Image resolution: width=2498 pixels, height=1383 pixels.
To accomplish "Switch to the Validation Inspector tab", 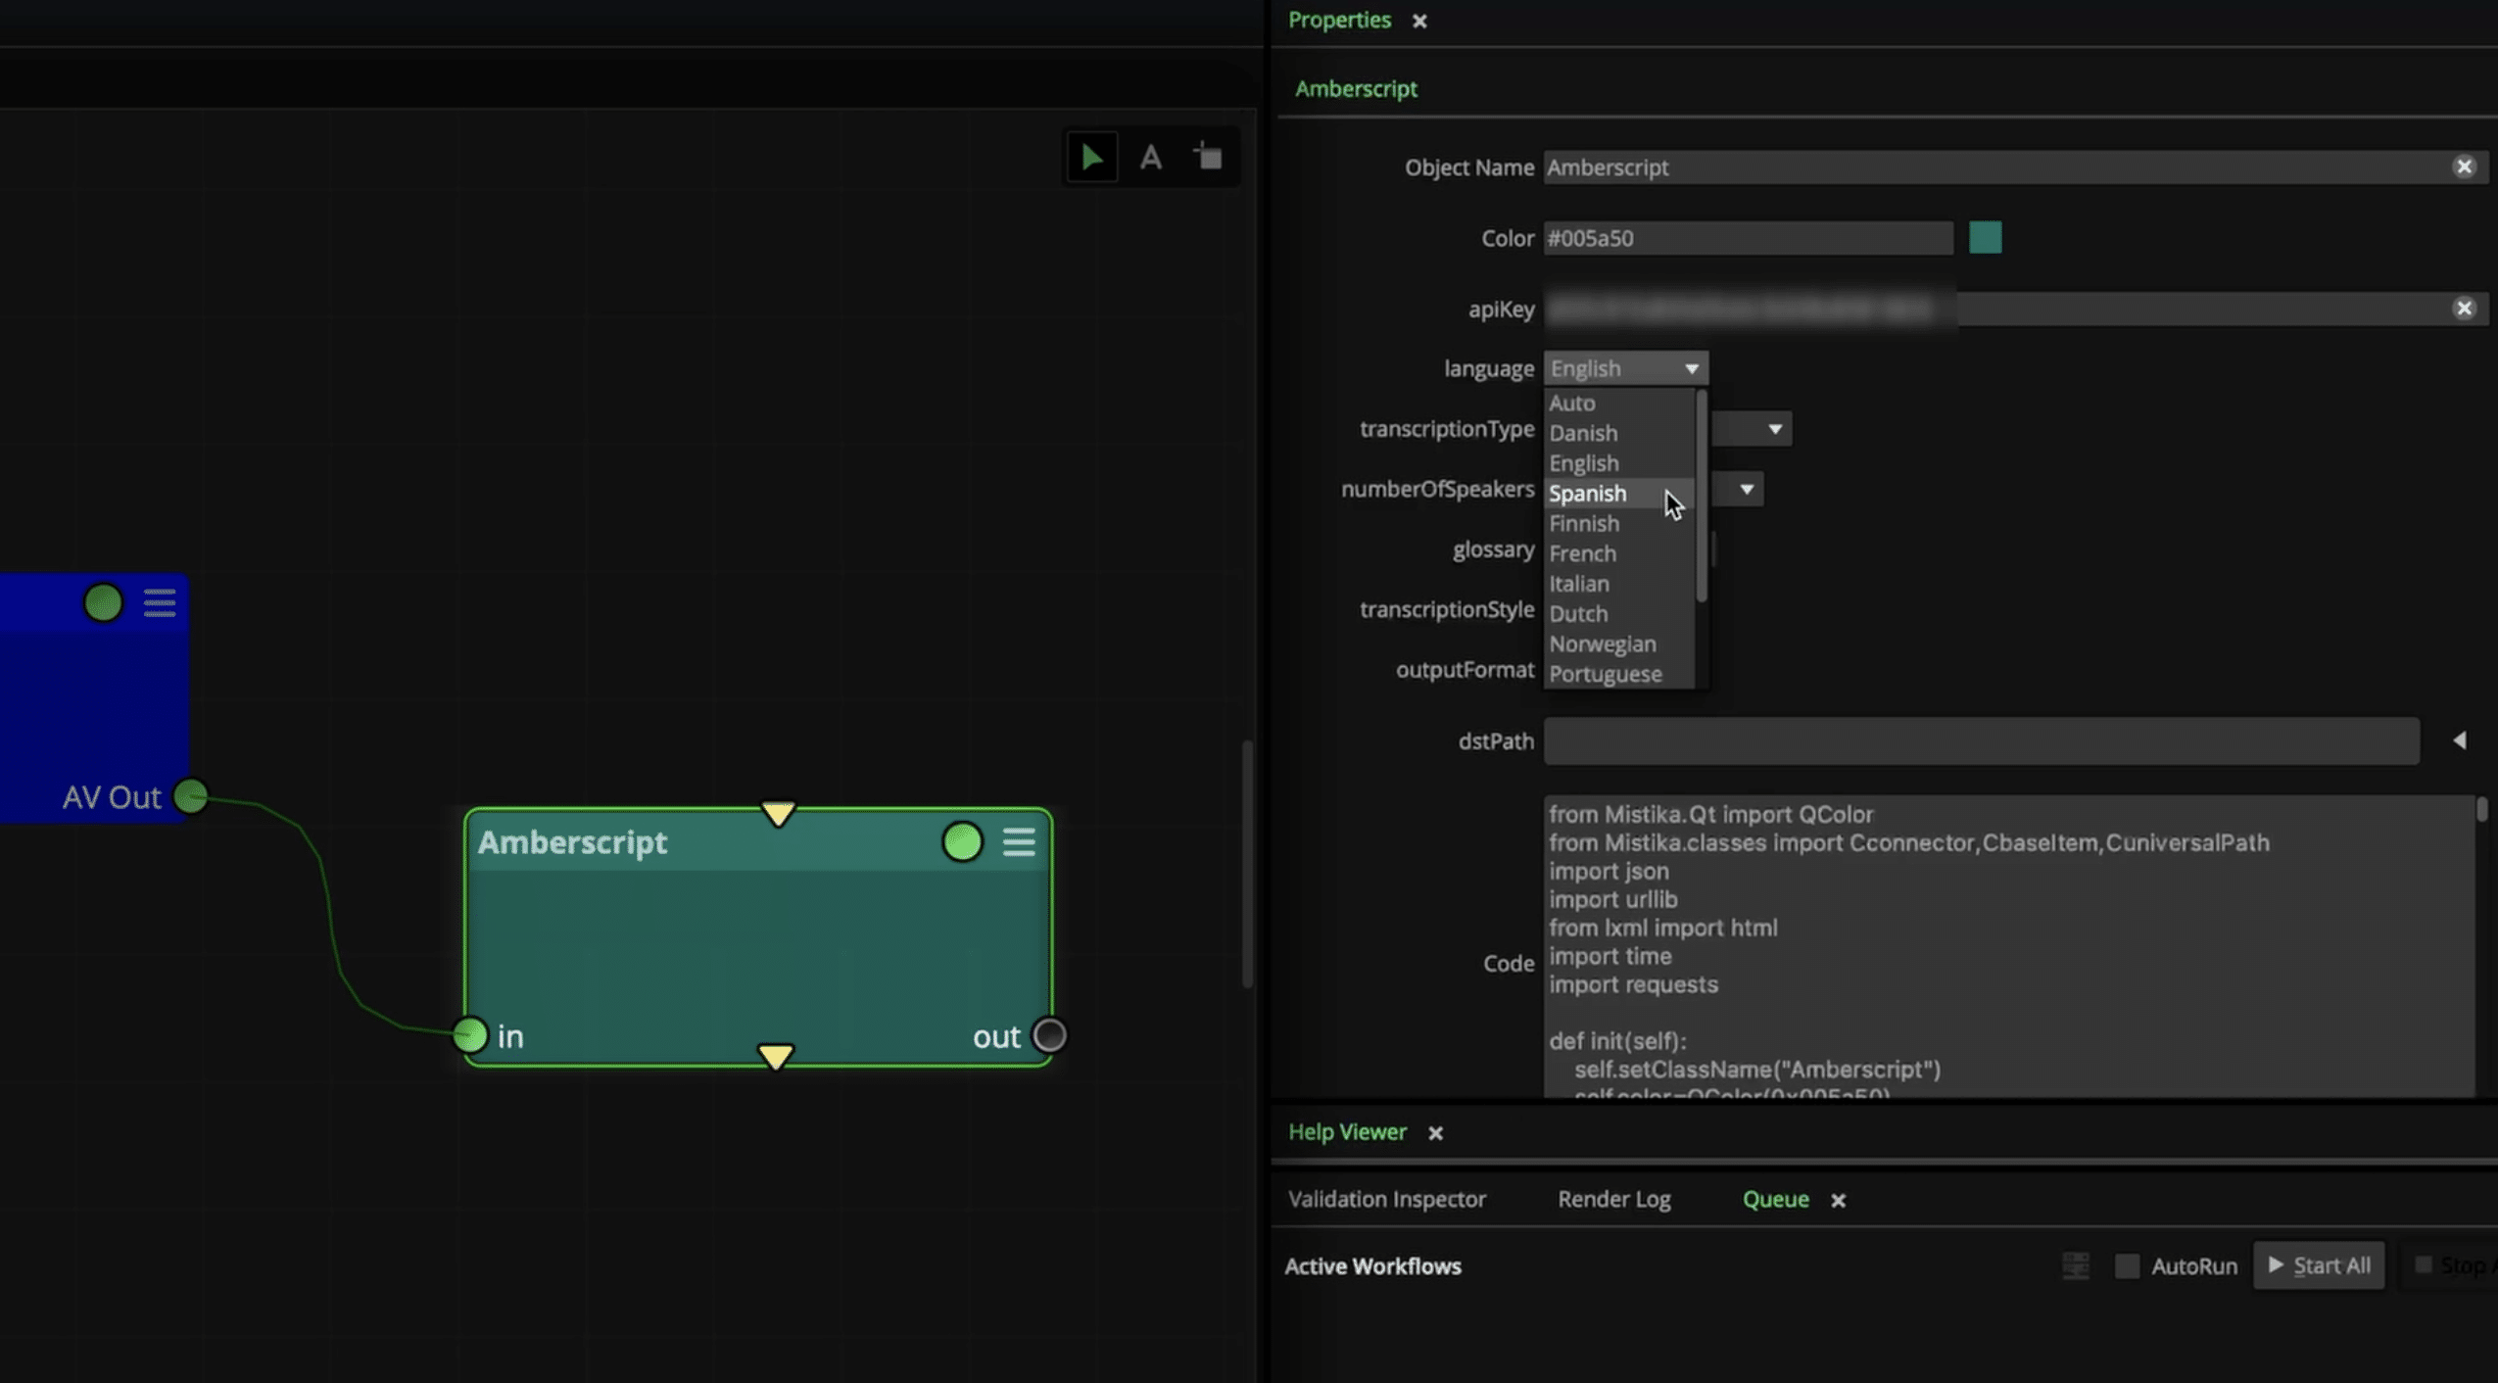I will point(1386,1199).
